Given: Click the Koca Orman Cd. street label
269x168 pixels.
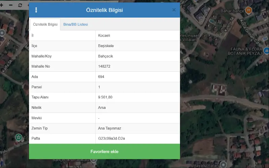Looking at the screenshot, I should coord(249,32).
